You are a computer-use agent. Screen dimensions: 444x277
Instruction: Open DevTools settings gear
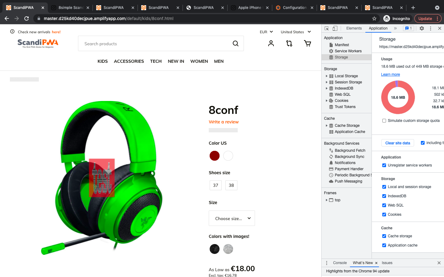coord(422,28)
